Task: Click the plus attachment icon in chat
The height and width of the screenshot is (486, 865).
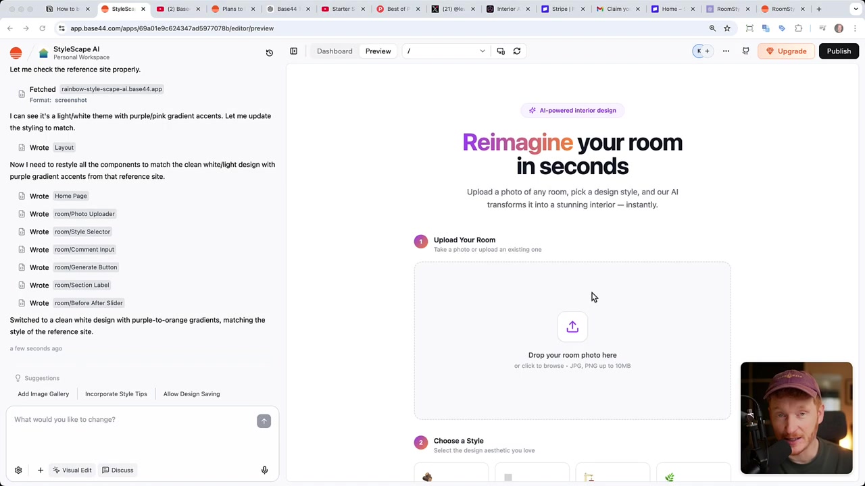Action: click(x=40, y=470)
